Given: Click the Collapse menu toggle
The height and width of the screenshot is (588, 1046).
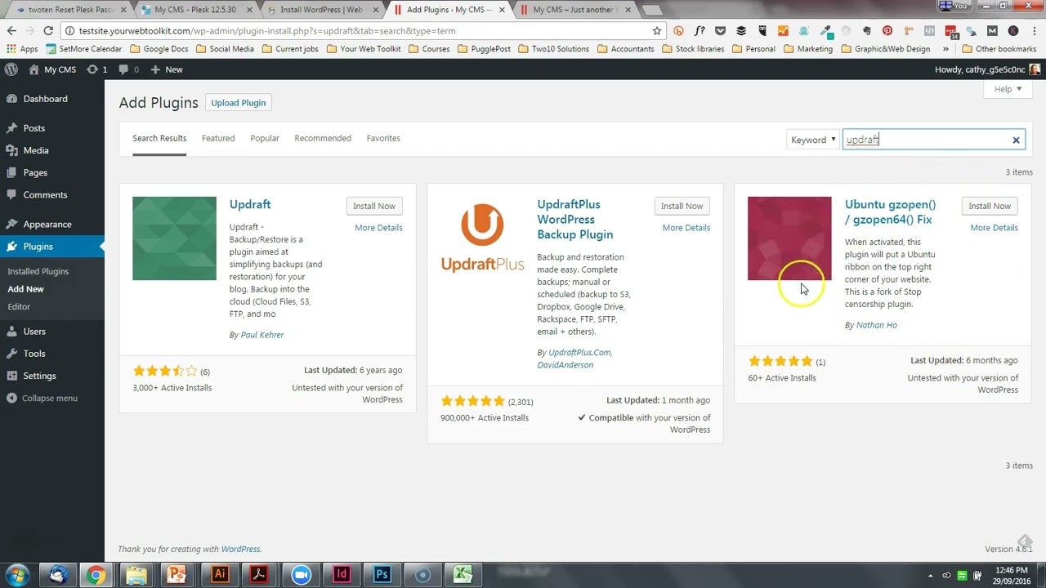Looking at the screenshot, I should coord(42,398).
